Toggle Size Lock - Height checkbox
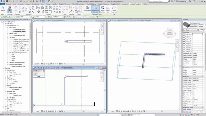 (x=193, y=94)
